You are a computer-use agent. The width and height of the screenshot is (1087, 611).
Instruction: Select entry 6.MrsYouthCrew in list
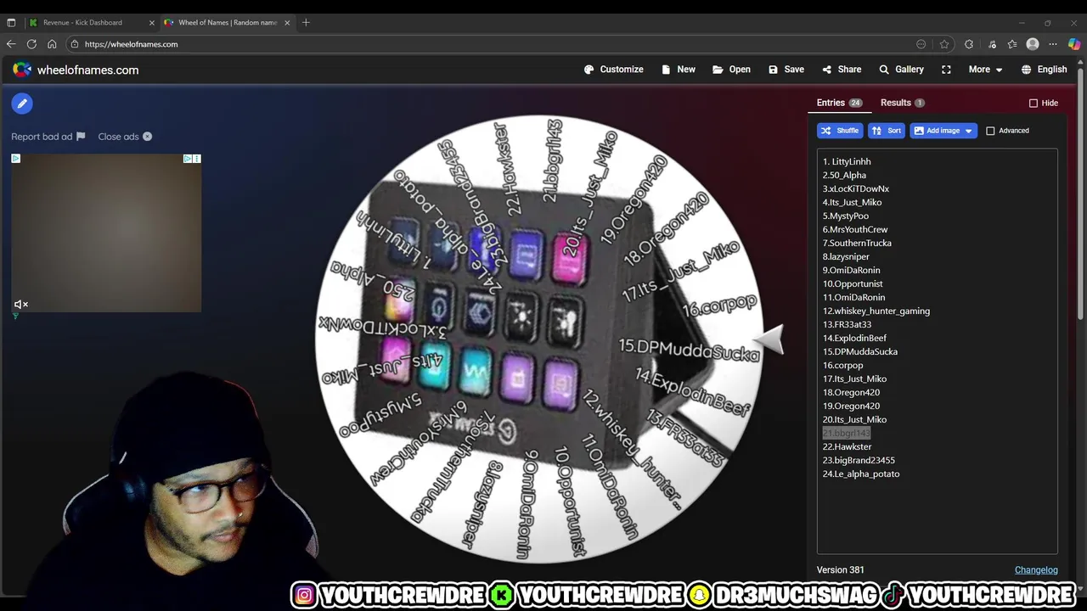pyautogui.click(x=855, y=229)
